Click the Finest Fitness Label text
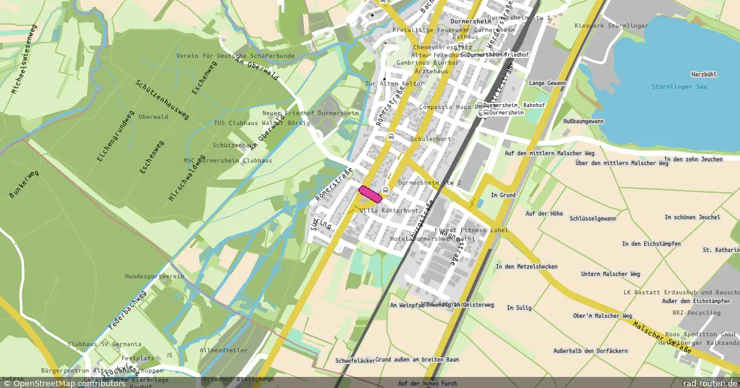The image size is (740, 388). 472,230
